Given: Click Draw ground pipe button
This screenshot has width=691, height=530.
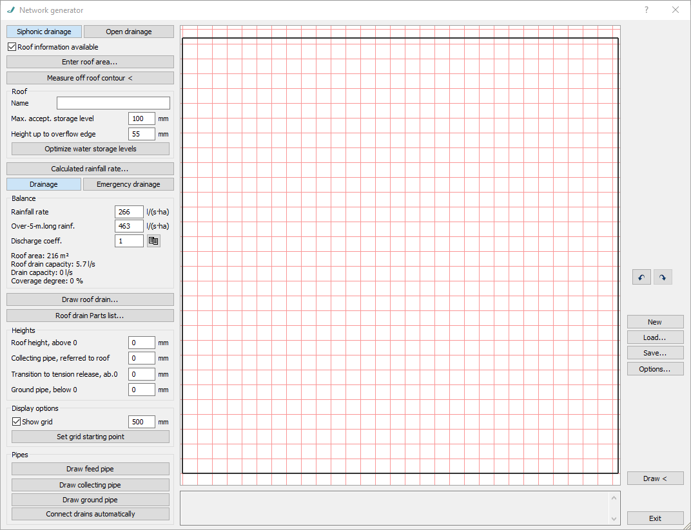Looking at the screenshot, I should click(90, 500).
